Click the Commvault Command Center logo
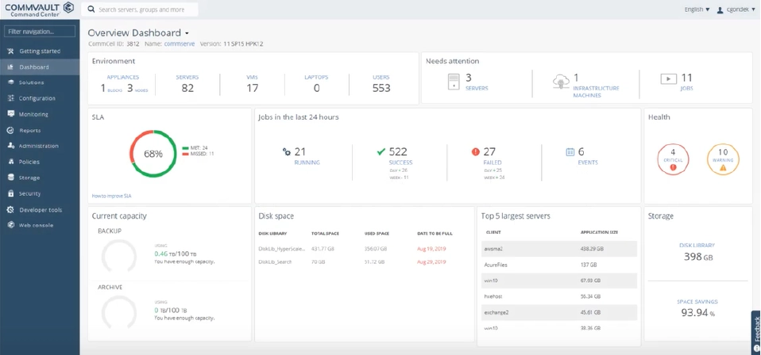 tap(40, 9)
